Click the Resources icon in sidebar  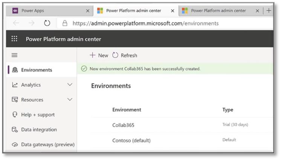[15, 100]
